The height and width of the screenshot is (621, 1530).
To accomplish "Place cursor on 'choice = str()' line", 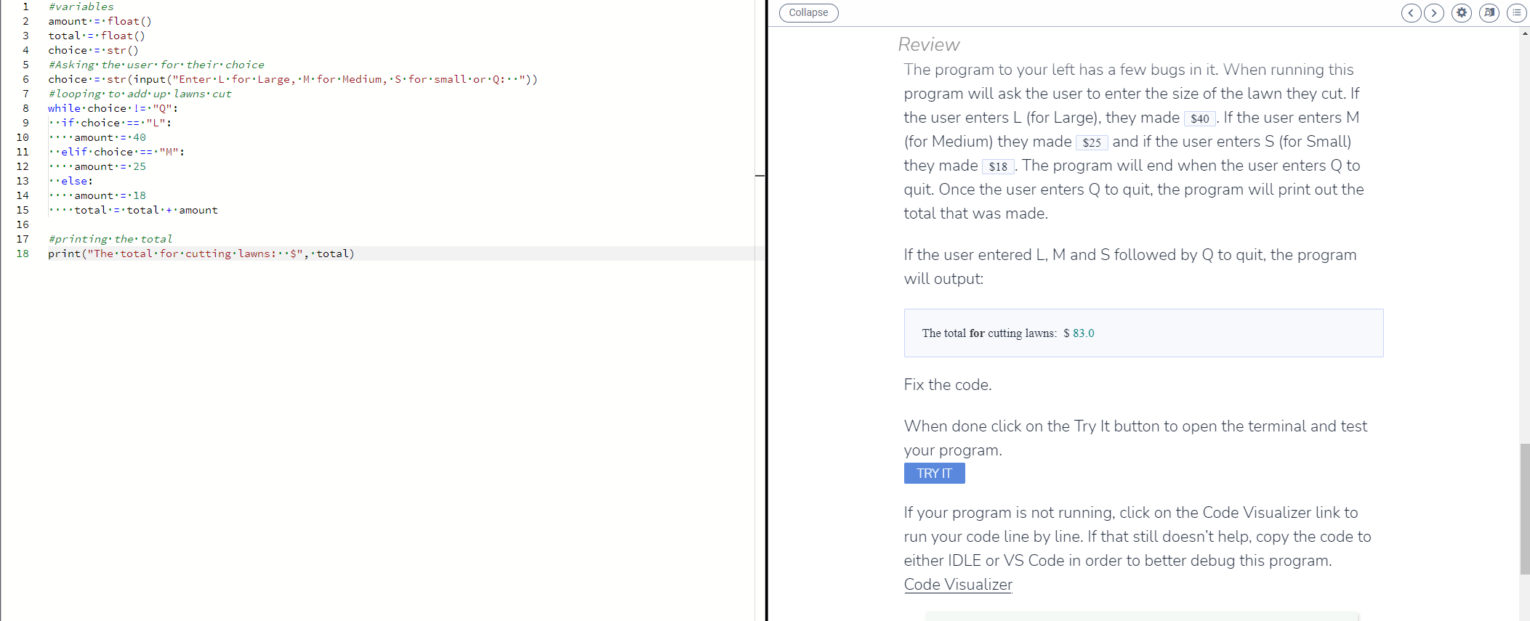I will (x=93, y=50).
